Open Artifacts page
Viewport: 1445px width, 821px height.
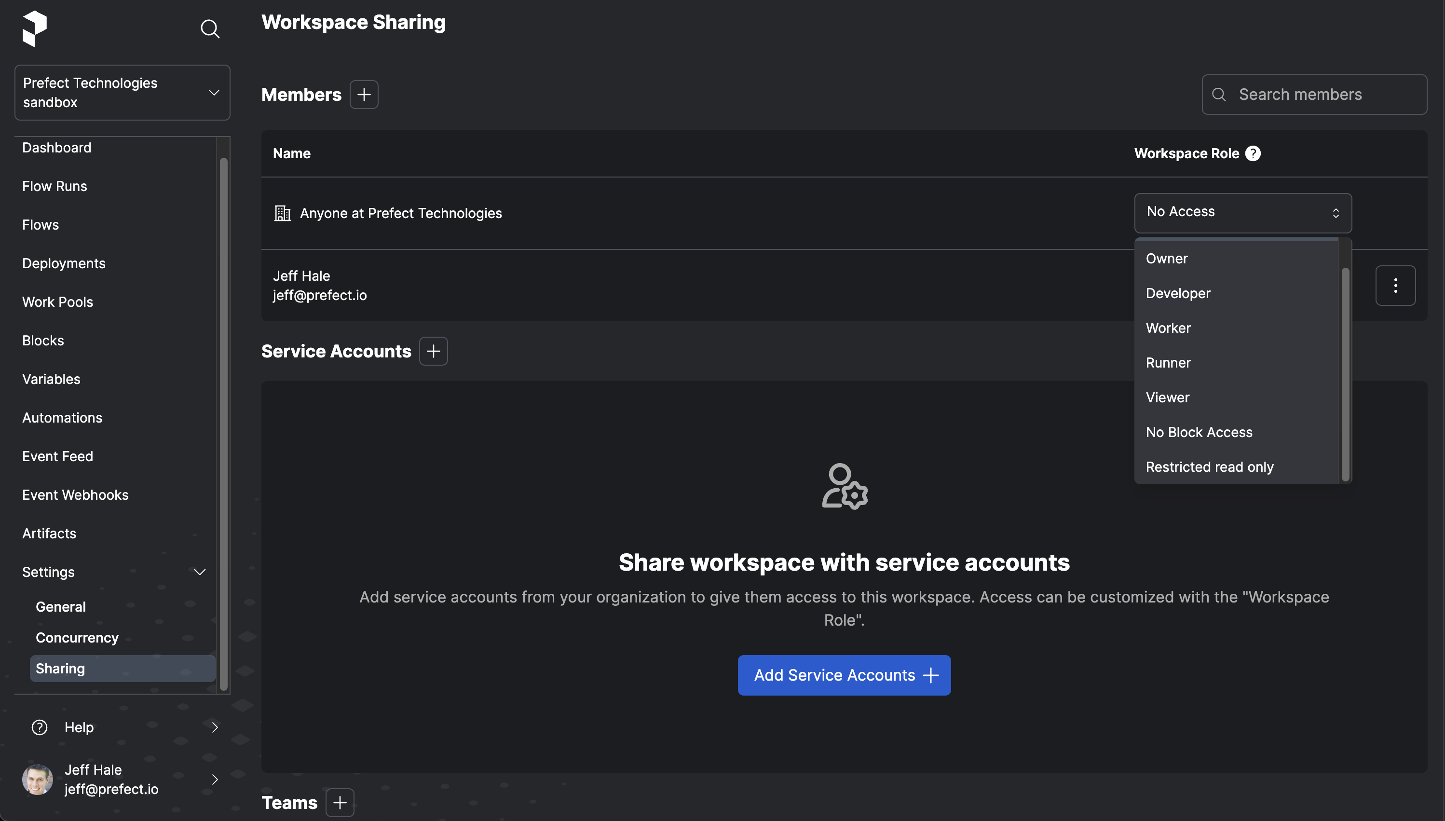coord(49,534)
